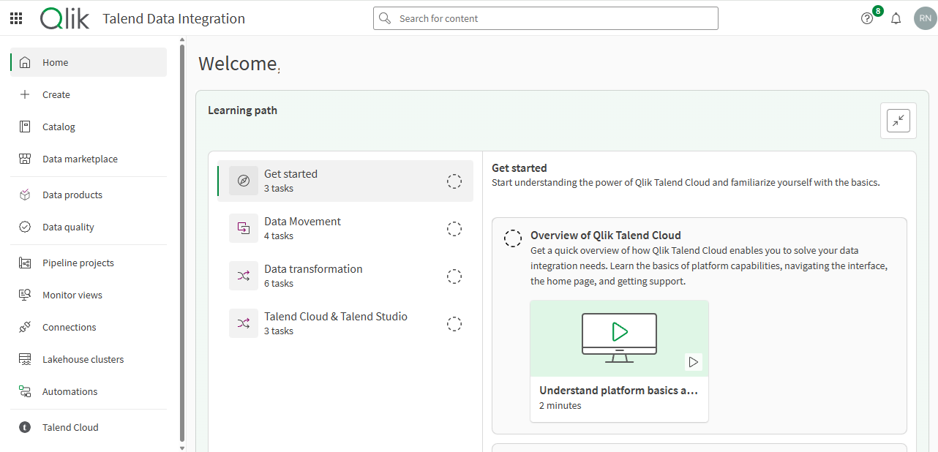Expand the Data Movement learning step
Viewport: 938px width, 452px height.
(302, 227)
